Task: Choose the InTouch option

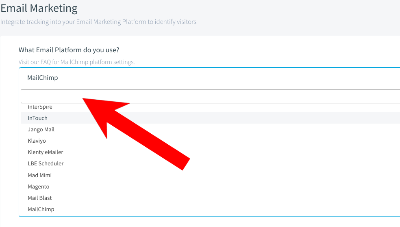Action: [210, 118]
